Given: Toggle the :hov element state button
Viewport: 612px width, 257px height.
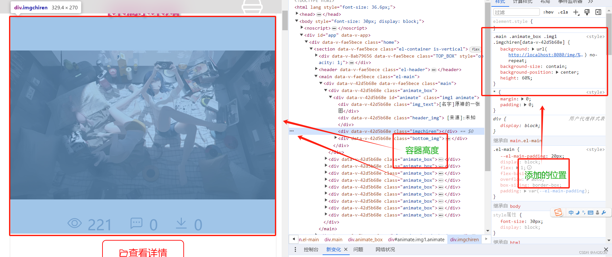Looking at the screenshot, I should coord(548,12).
